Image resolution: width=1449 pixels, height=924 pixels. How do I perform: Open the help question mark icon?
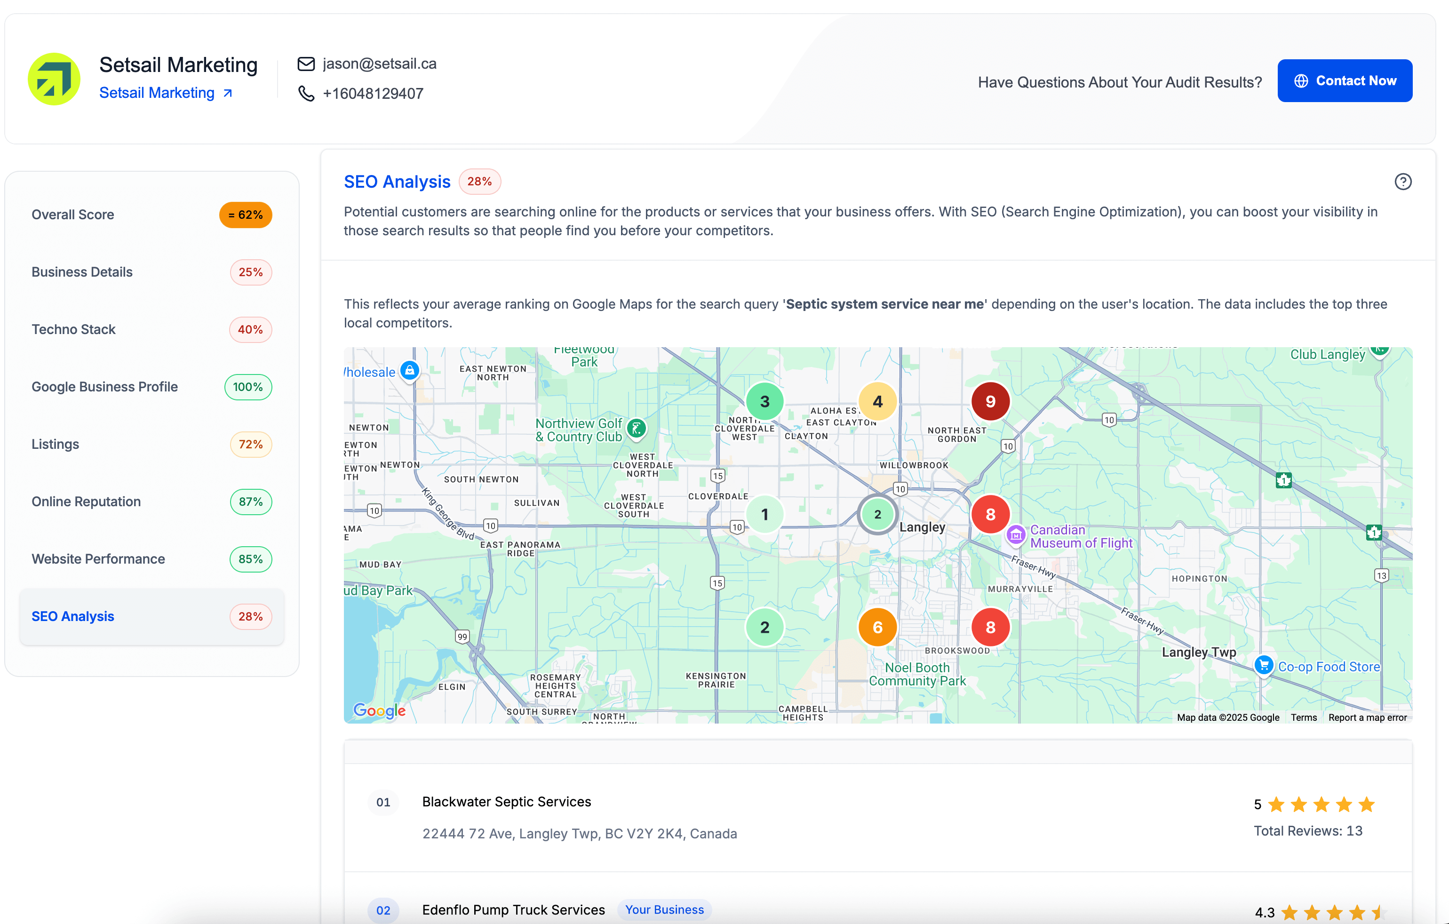[x=1403, y=181]
